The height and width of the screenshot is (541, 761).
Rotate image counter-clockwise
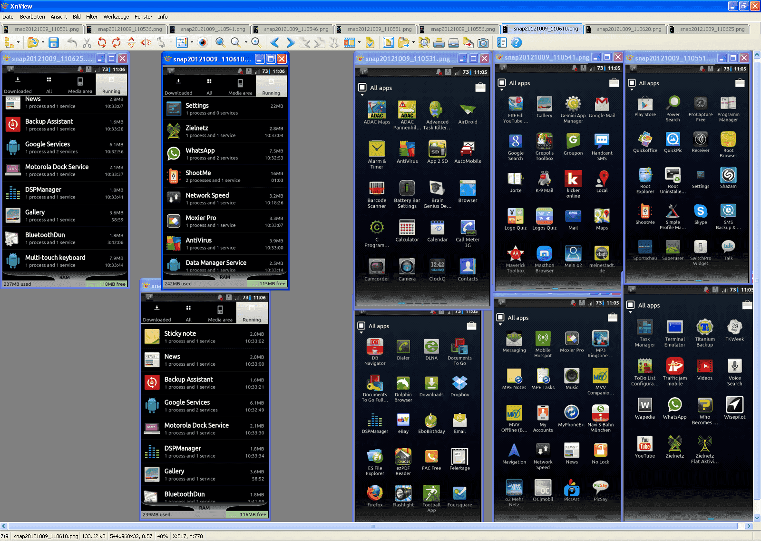pyautogui.click(x=102, y=43)
